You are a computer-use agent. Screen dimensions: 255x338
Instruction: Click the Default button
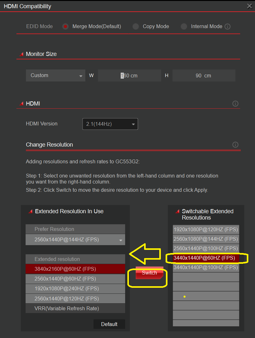pos(109,324)
